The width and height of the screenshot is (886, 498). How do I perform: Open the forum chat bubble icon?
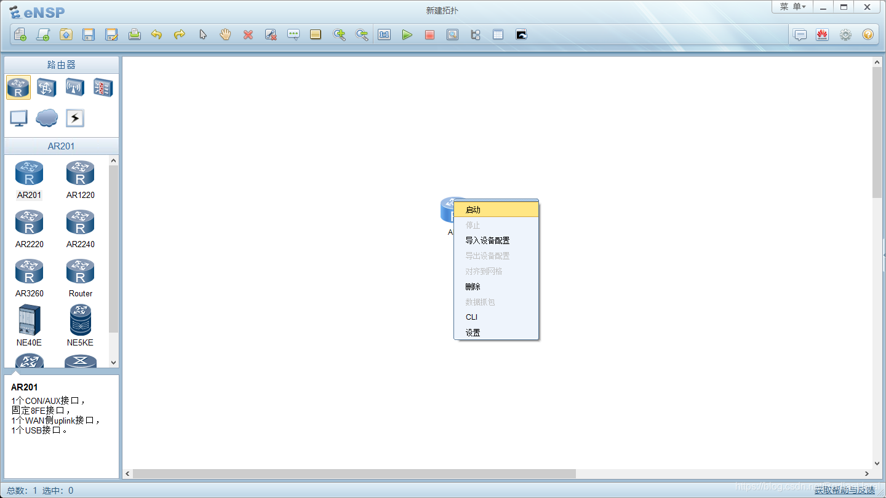coord(800,34)
